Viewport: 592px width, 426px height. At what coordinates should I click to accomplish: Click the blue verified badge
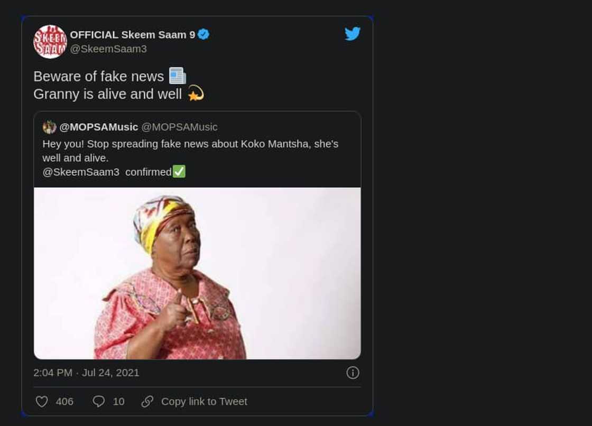[203, 35]
